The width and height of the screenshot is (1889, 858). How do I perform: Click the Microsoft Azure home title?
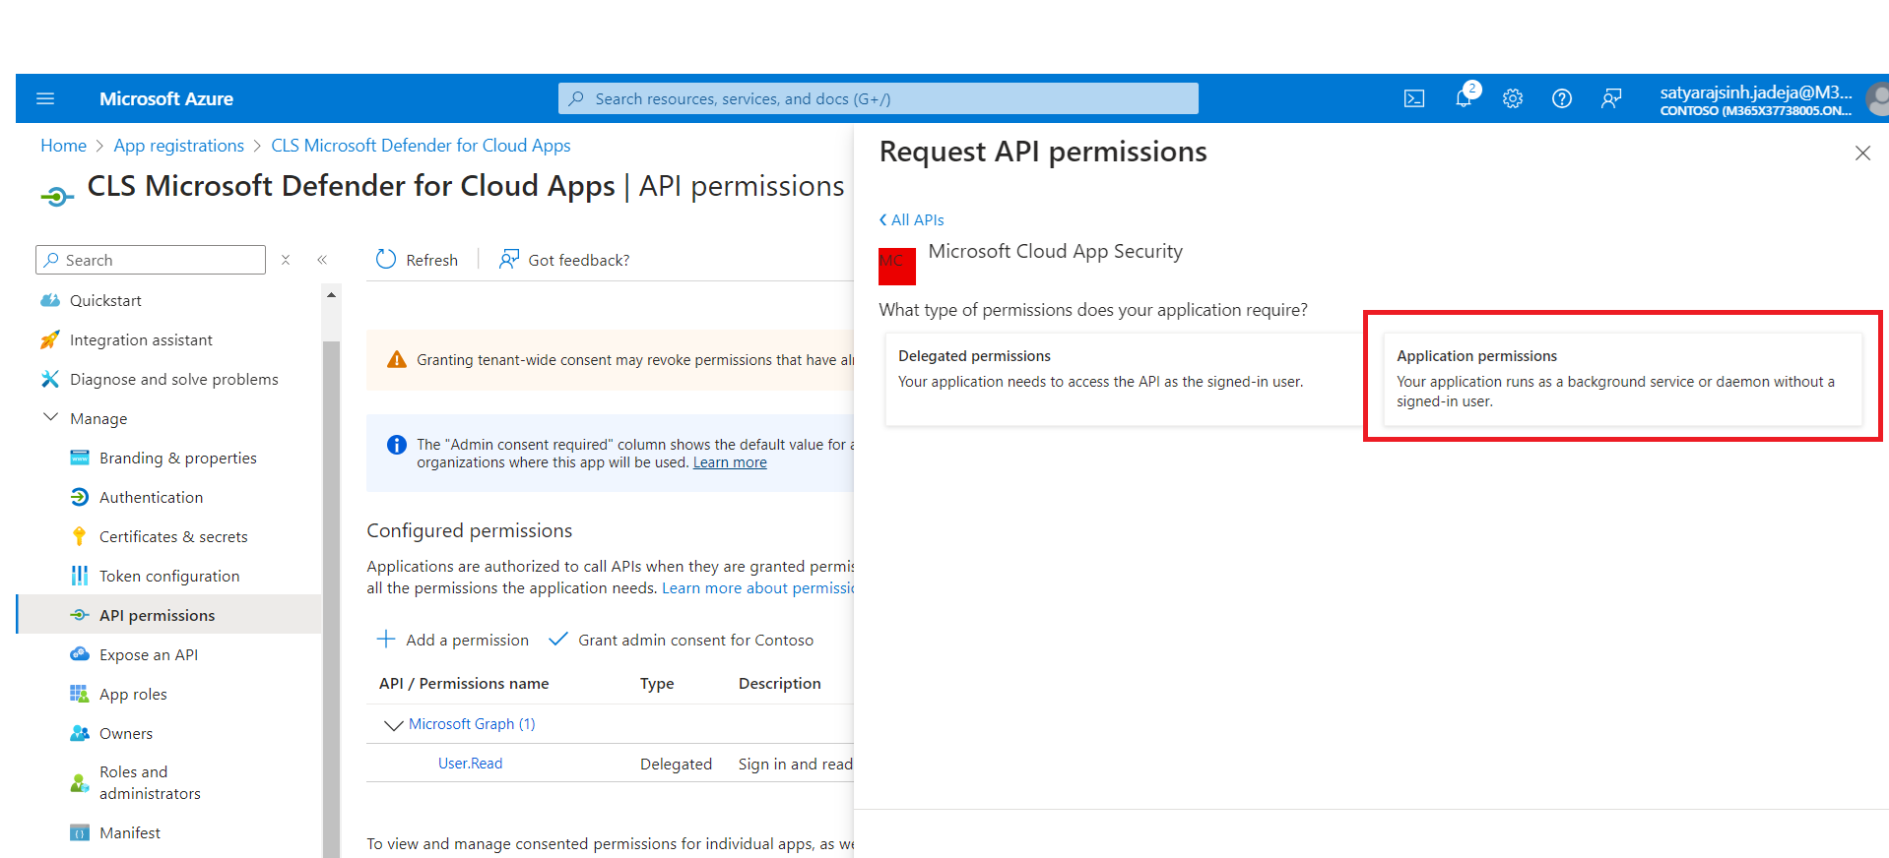[166, 98]
